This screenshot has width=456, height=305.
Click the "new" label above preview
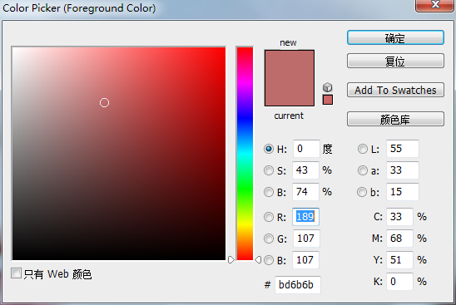point(288,43)
